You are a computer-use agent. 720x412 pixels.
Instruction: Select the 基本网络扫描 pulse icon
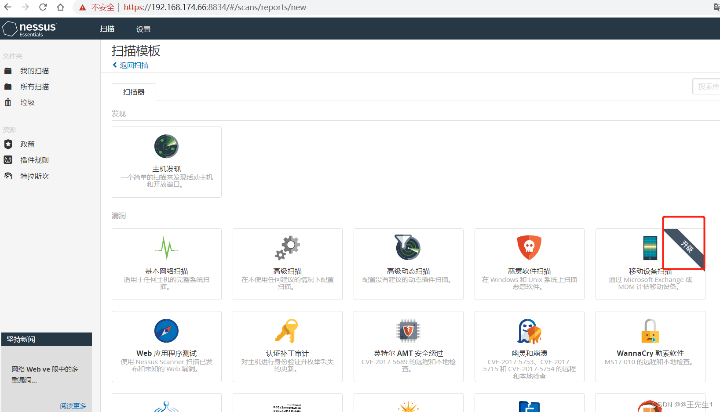(166, 248)
